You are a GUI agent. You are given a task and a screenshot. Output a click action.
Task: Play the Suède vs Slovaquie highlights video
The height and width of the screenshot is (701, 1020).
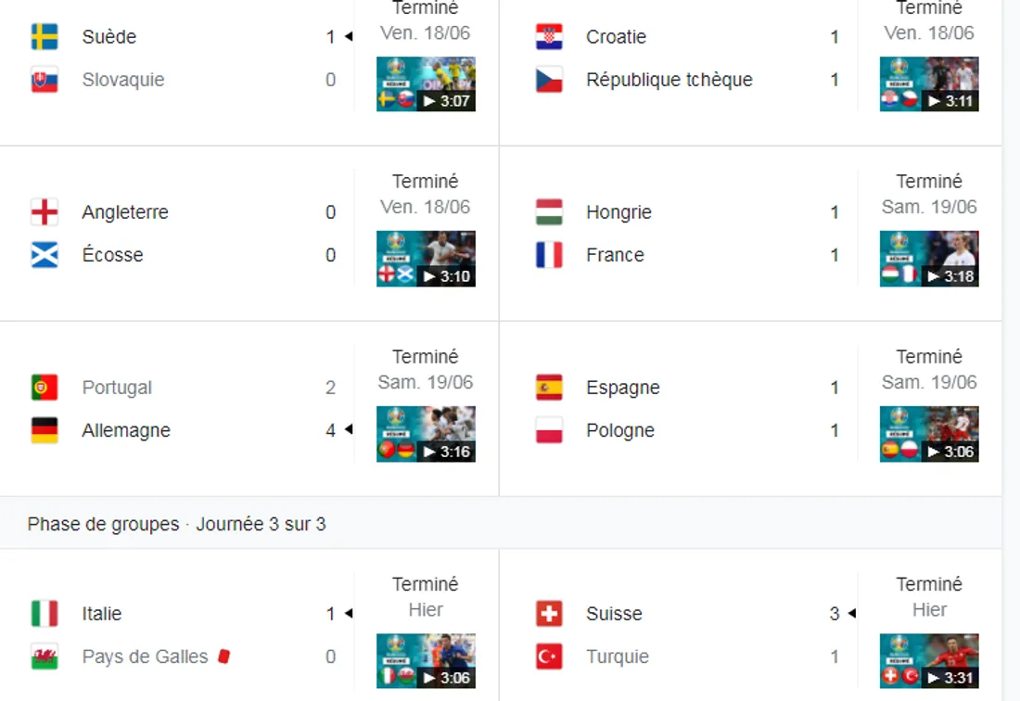(x=426, y=83)
